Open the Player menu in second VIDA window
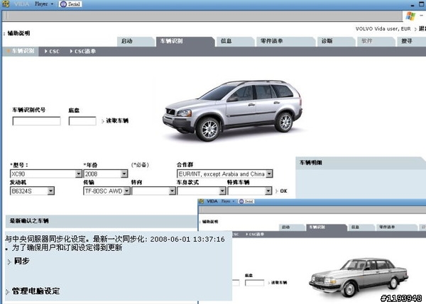Image resolution: width=426 pixels, height=304 pixels. pos(228,201)
